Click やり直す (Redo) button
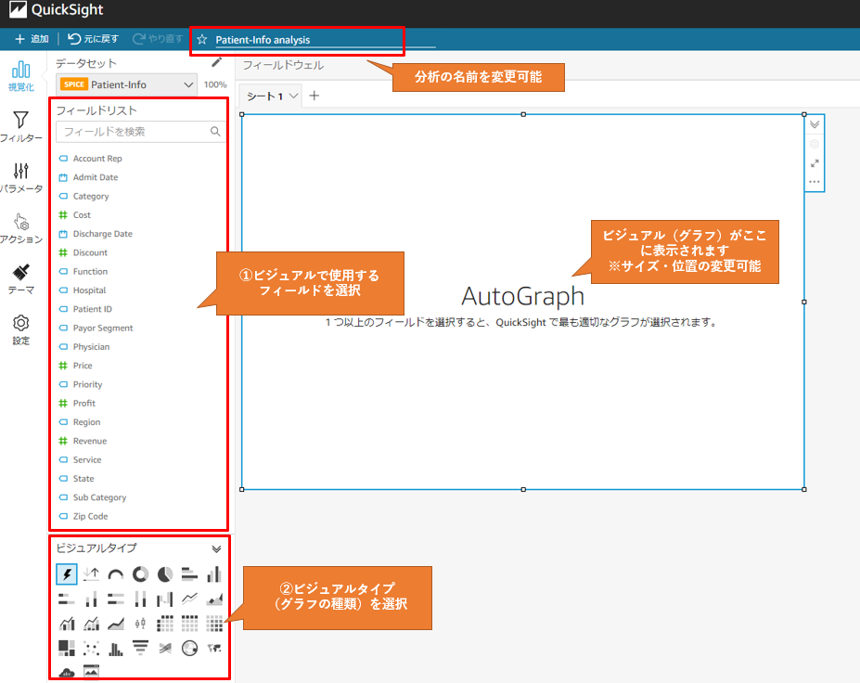Screen dimensions: 860x683 click(x=158, y=39)
